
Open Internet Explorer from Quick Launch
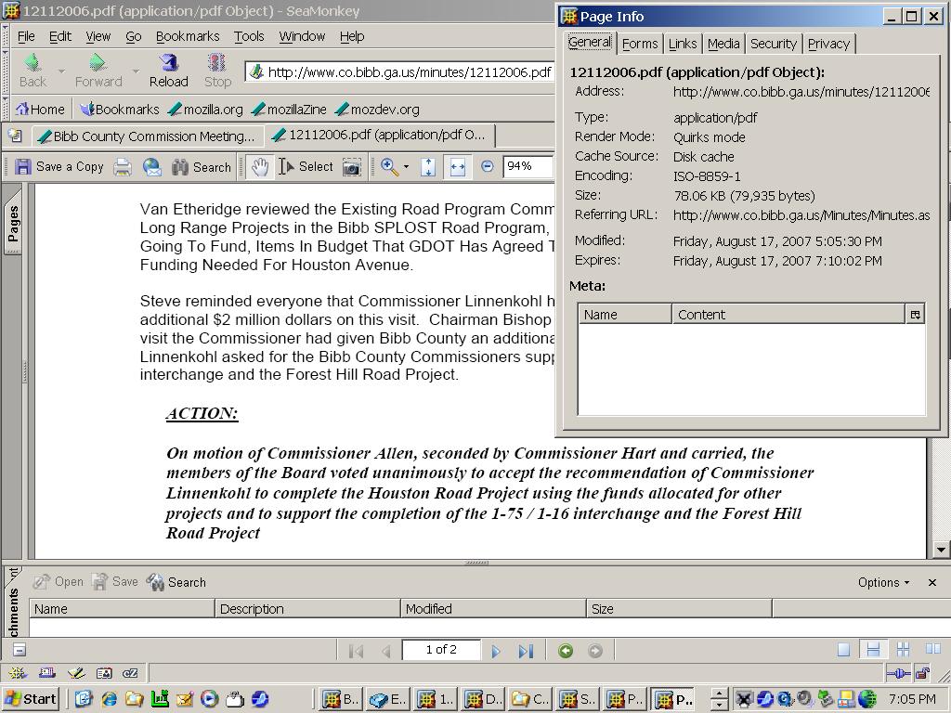[110, 699]
